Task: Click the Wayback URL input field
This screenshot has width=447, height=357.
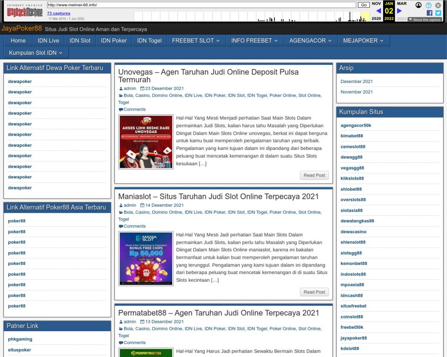Action: [202, 5]
